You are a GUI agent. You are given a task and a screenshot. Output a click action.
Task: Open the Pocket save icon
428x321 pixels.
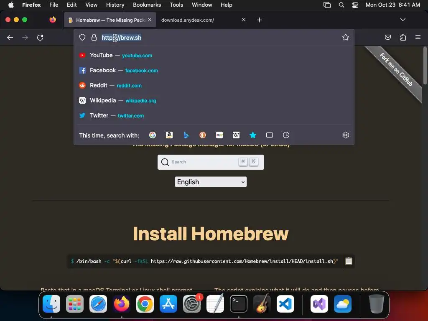387,37
